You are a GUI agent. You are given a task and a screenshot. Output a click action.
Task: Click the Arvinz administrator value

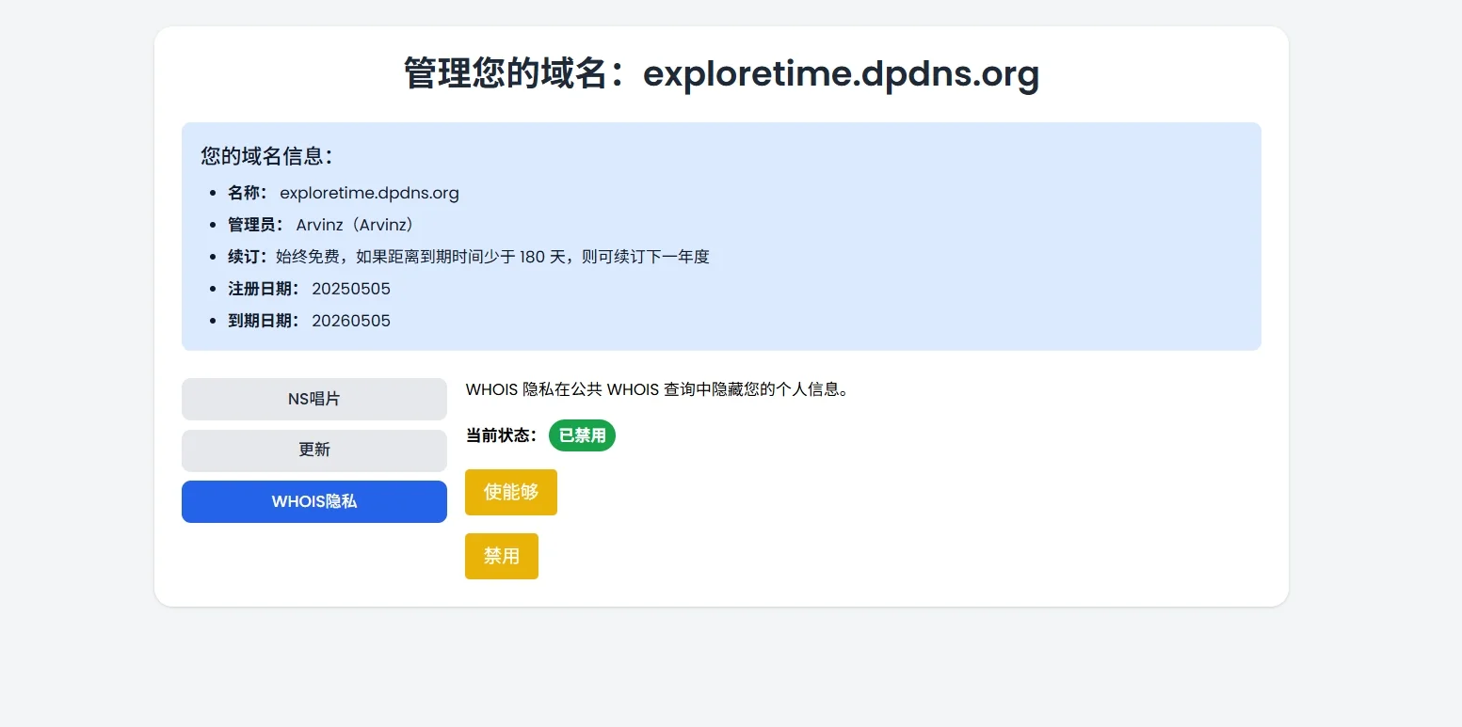click(x=355, y=225)
